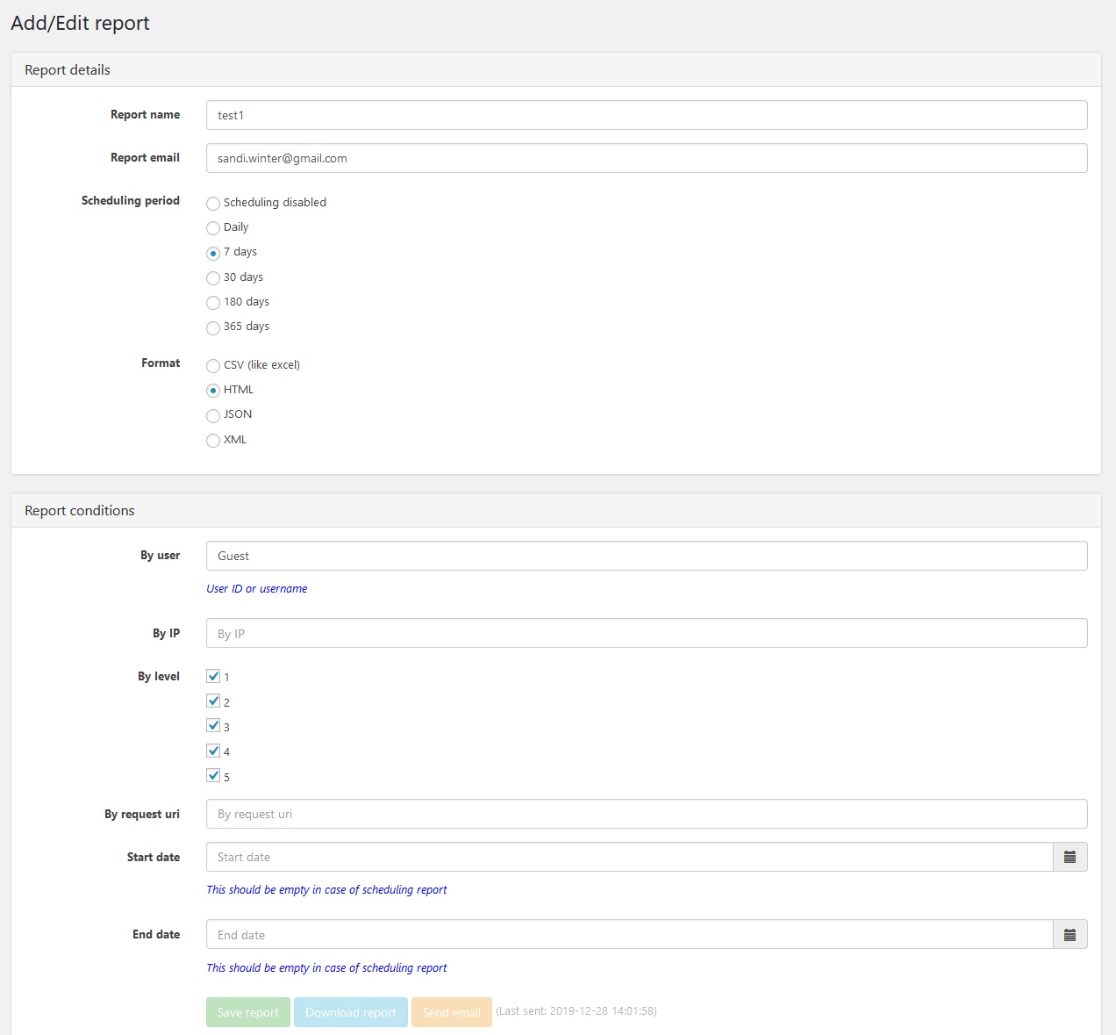1116x1035 pixels.
Task: Open the End date calendar picker
Action: point(1069,935)
